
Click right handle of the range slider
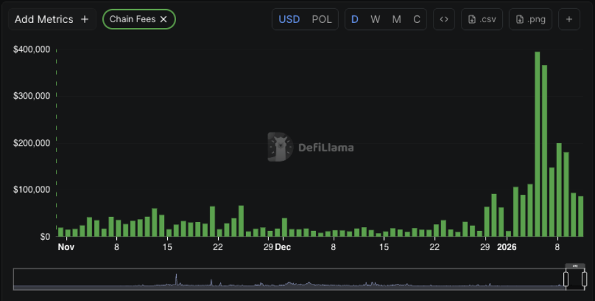(584, 279)
